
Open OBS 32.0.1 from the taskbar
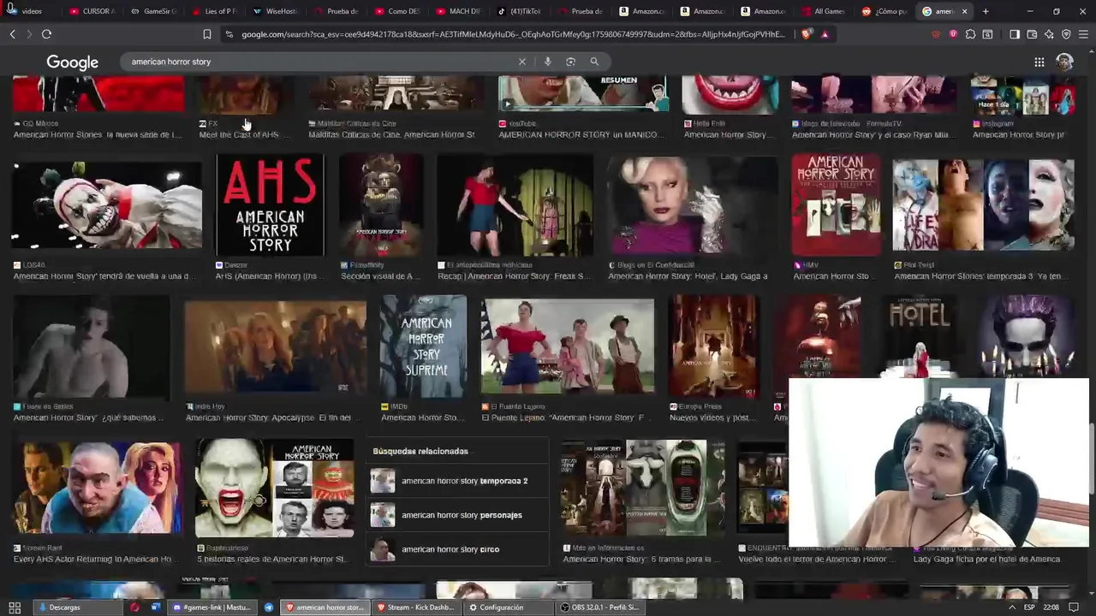click(x=599, y=607)
